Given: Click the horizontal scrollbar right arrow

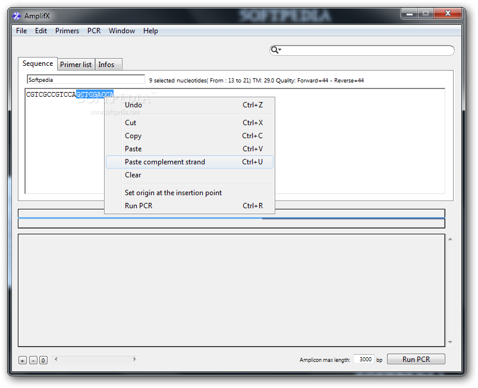Looking at the screenshot, I should click(x=135, y=360).
